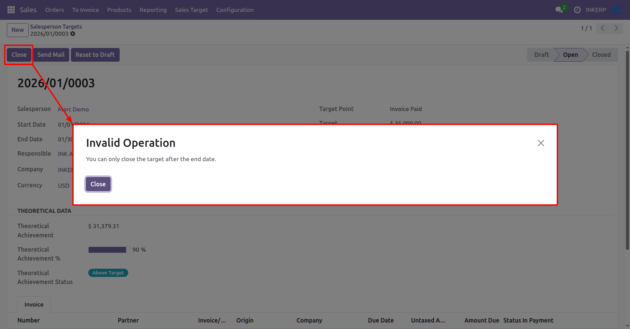Click Reset to Draft button

tap(95, 55)
